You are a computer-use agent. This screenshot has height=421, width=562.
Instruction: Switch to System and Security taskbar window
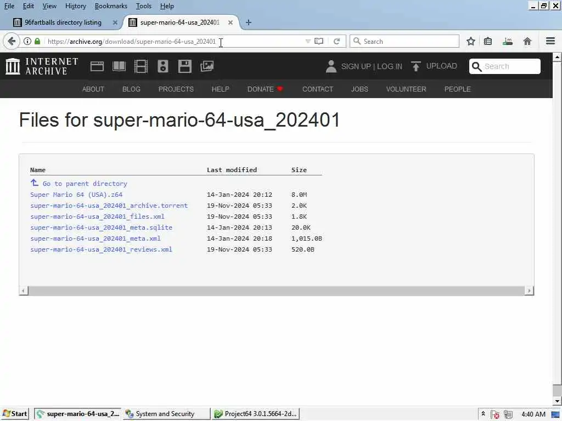pos(167,414)
